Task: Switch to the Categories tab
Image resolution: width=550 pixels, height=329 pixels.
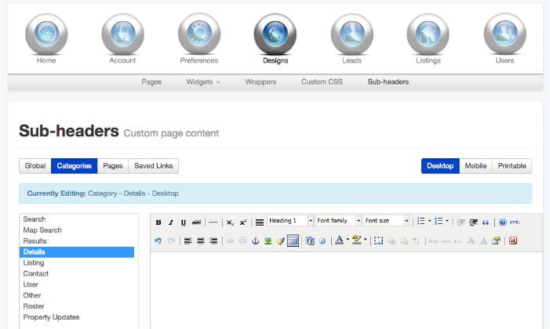Action: [x=74, y=166]
